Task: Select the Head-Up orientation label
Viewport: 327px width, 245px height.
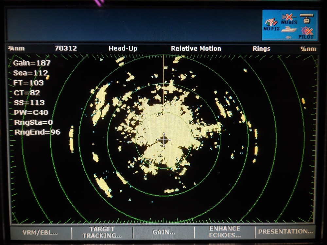Action: point(123,49)
